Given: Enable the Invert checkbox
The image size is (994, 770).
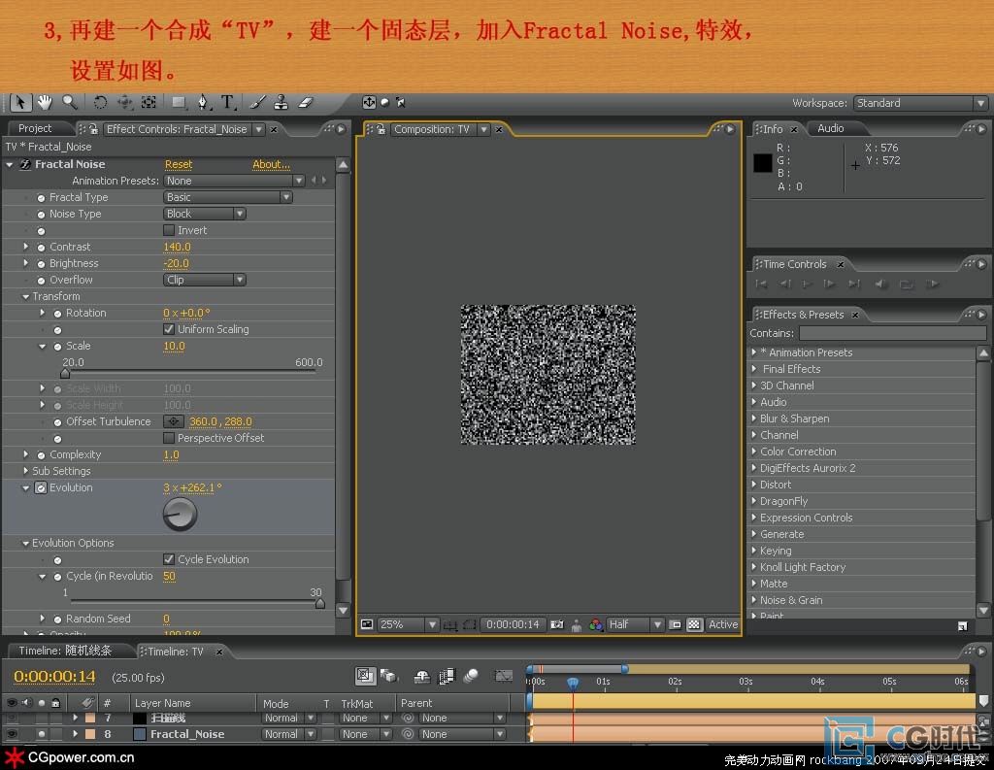Looking at the screenshot, I should tap(169, 230).
